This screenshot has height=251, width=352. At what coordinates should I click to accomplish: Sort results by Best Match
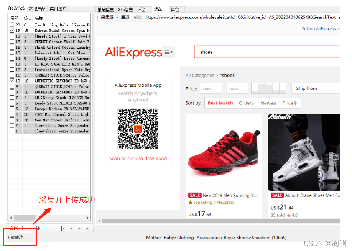tap(220, 103)
